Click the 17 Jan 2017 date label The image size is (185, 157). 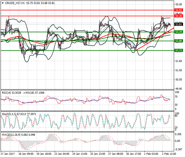point(8,154)
